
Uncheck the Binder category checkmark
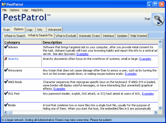(x=6, y=105)
